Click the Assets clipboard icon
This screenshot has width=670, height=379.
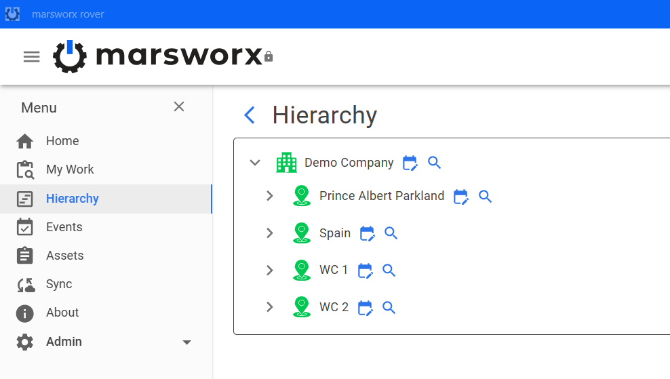click(25, 256)
